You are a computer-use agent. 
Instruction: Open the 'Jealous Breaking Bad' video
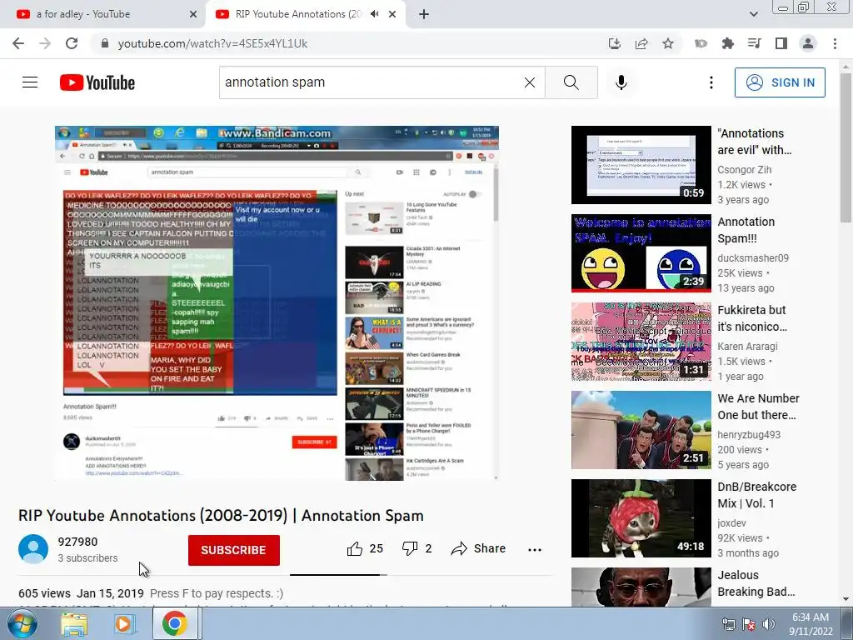click(641, 587)
